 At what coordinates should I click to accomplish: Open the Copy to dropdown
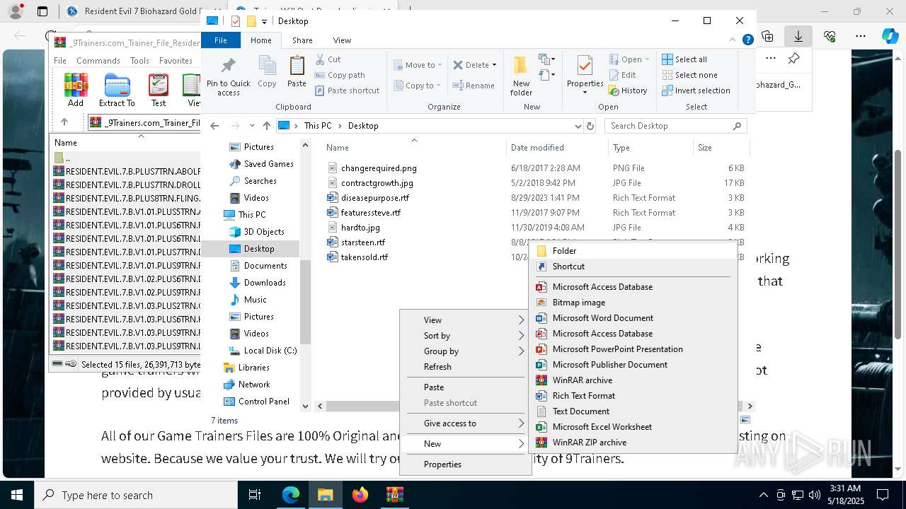tap(417, 86)
